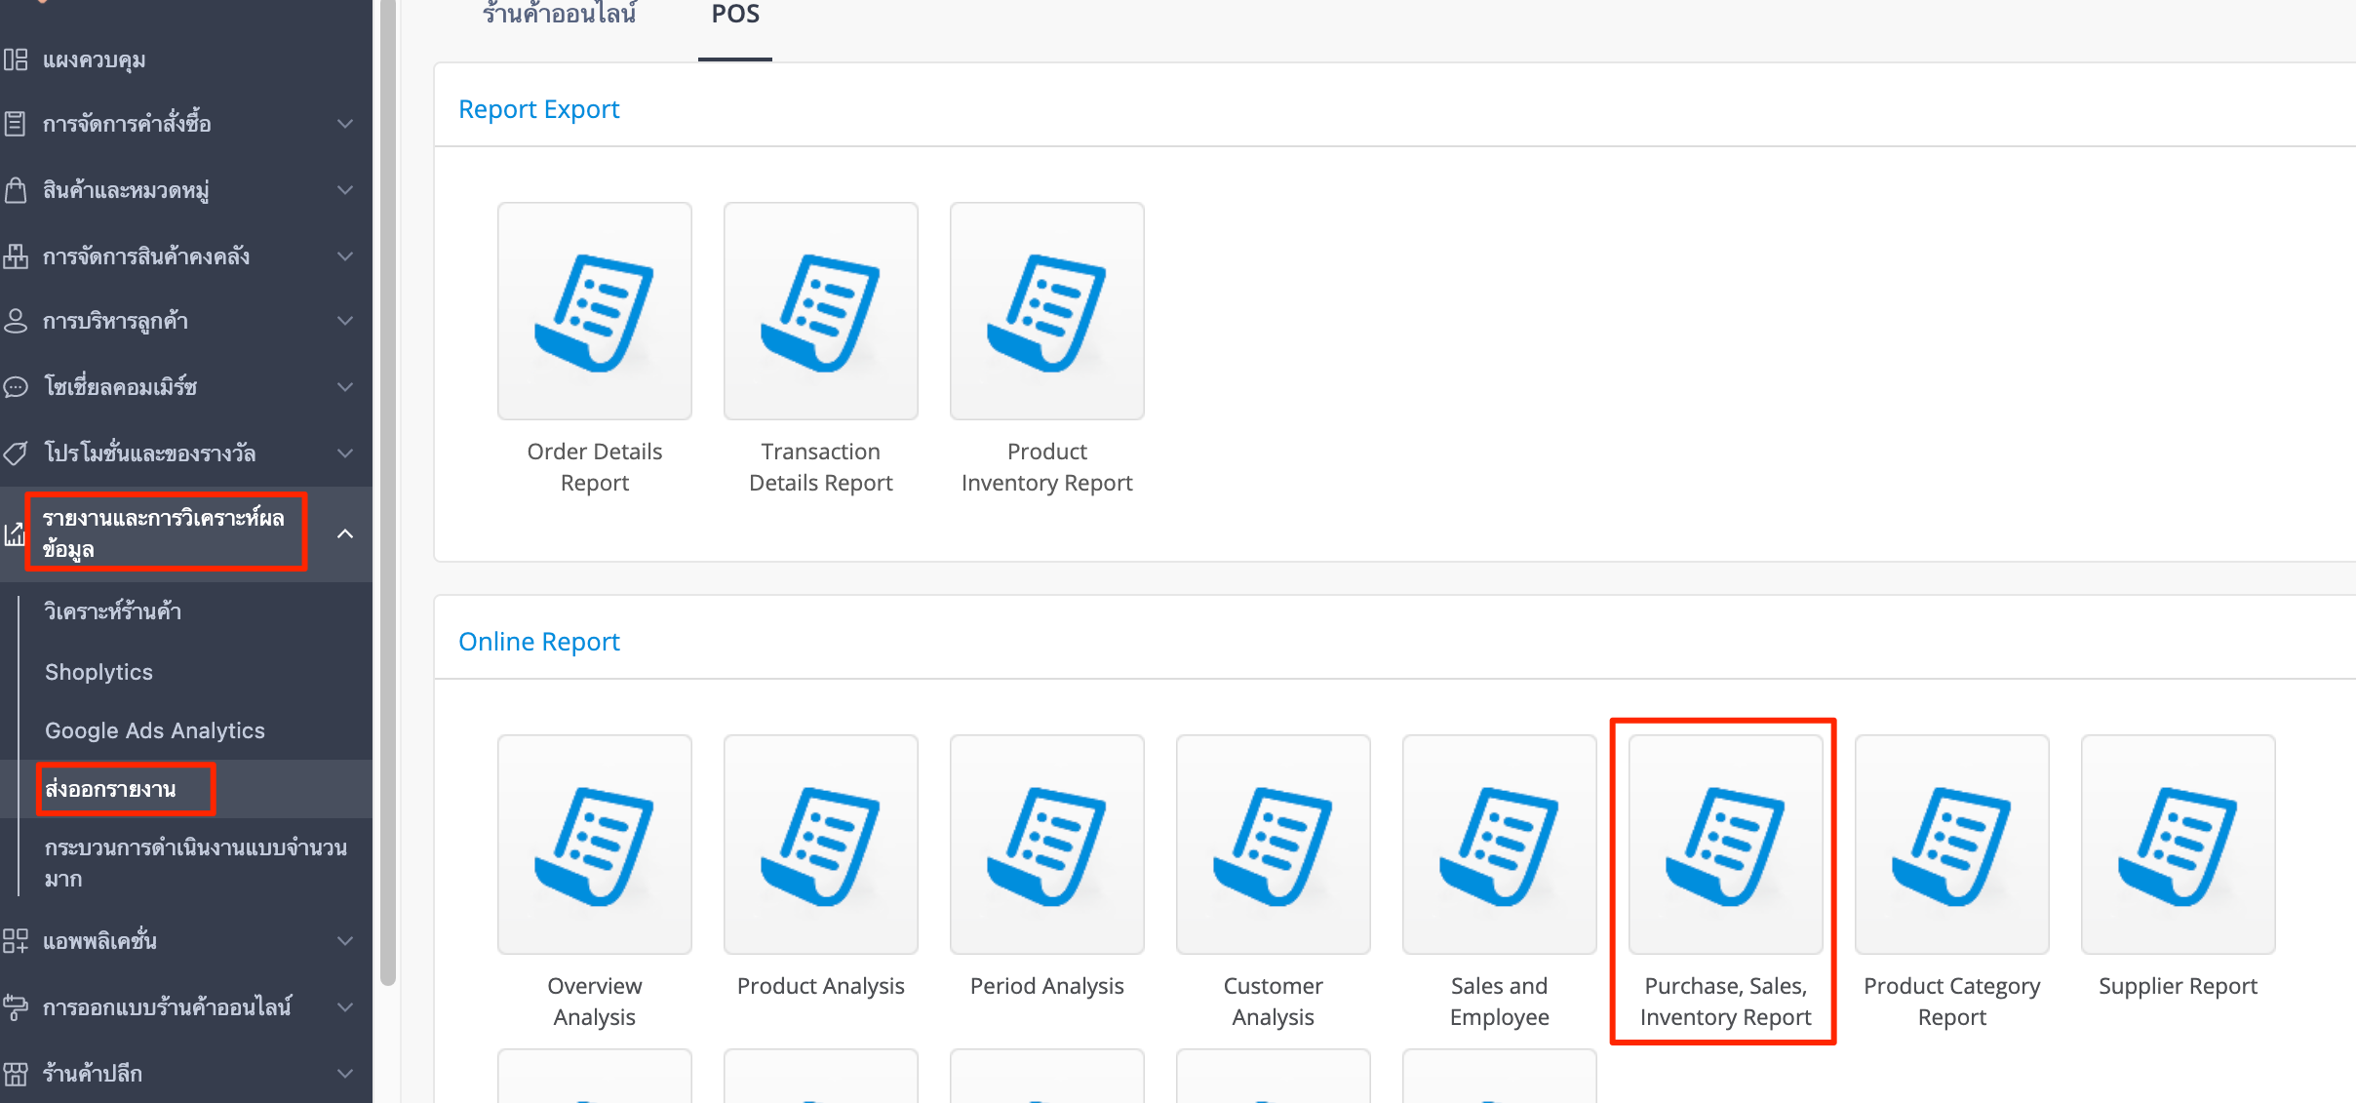2356x1103 pixels.
Task: Expand the การจัดการคำสั่งซื้อ sidebar menu
Action: click(x=185, y=124)
